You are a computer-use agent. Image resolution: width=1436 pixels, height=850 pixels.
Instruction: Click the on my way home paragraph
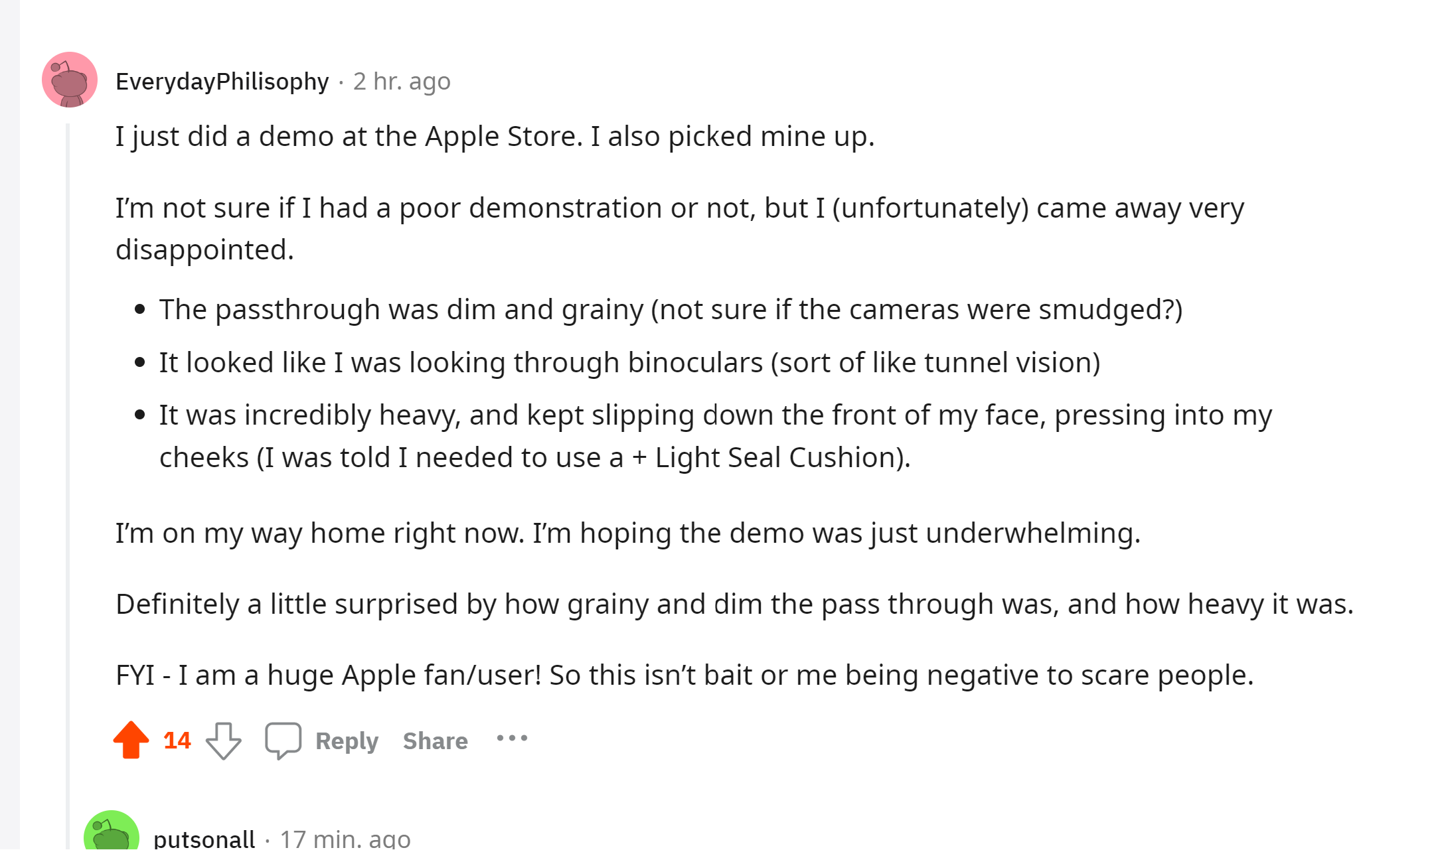627,533
